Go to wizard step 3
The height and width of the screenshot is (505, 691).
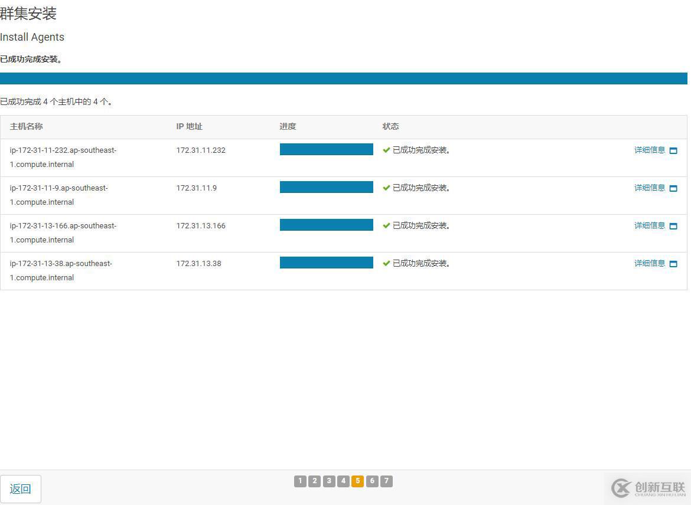point(329,481)
